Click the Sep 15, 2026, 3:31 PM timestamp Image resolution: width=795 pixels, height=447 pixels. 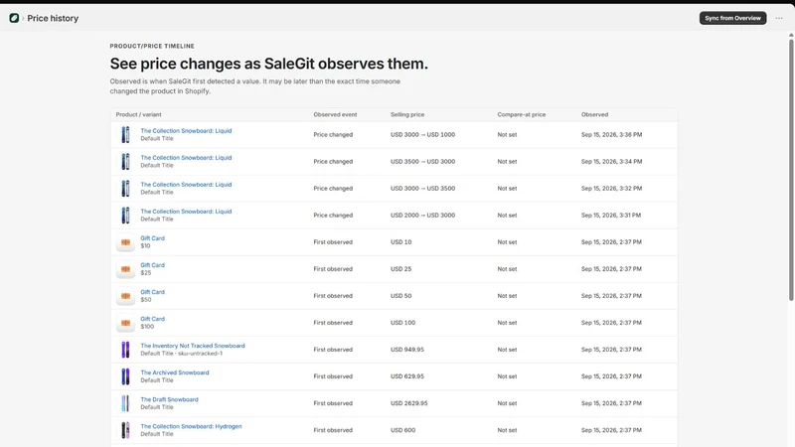[x=611, y=216]
